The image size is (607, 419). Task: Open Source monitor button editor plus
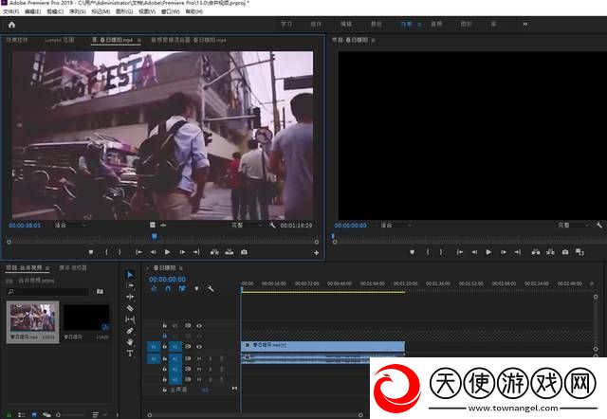click(316, 253)
